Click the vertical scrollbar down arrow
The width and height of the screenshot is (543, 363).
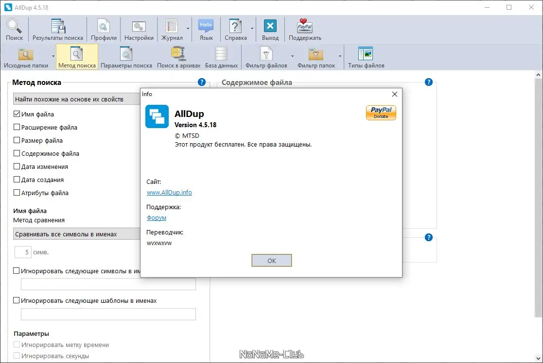tap(538, 359)
